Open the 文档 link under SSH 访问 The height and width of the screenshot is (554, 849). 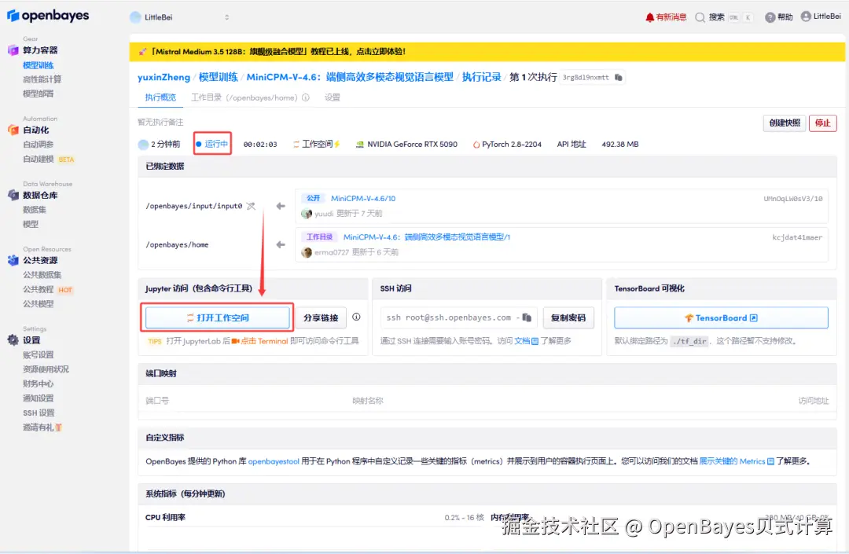(x=526, y=341)
